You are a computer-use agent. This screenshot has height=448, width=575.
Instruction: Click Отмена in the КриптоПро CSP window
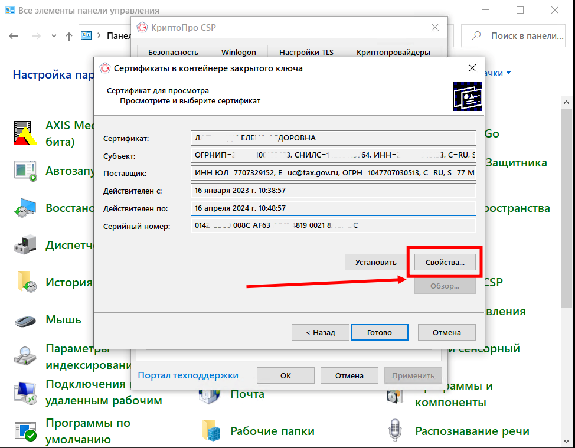point(349,375)
